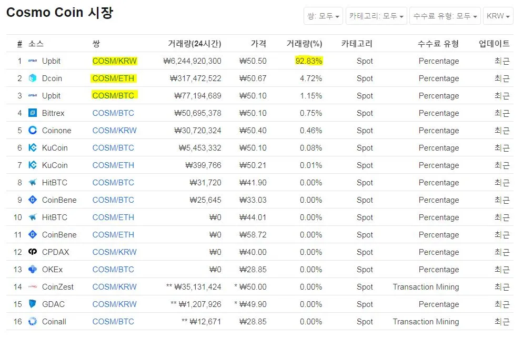Click the CoinZest logo icon

click(33, 286)
